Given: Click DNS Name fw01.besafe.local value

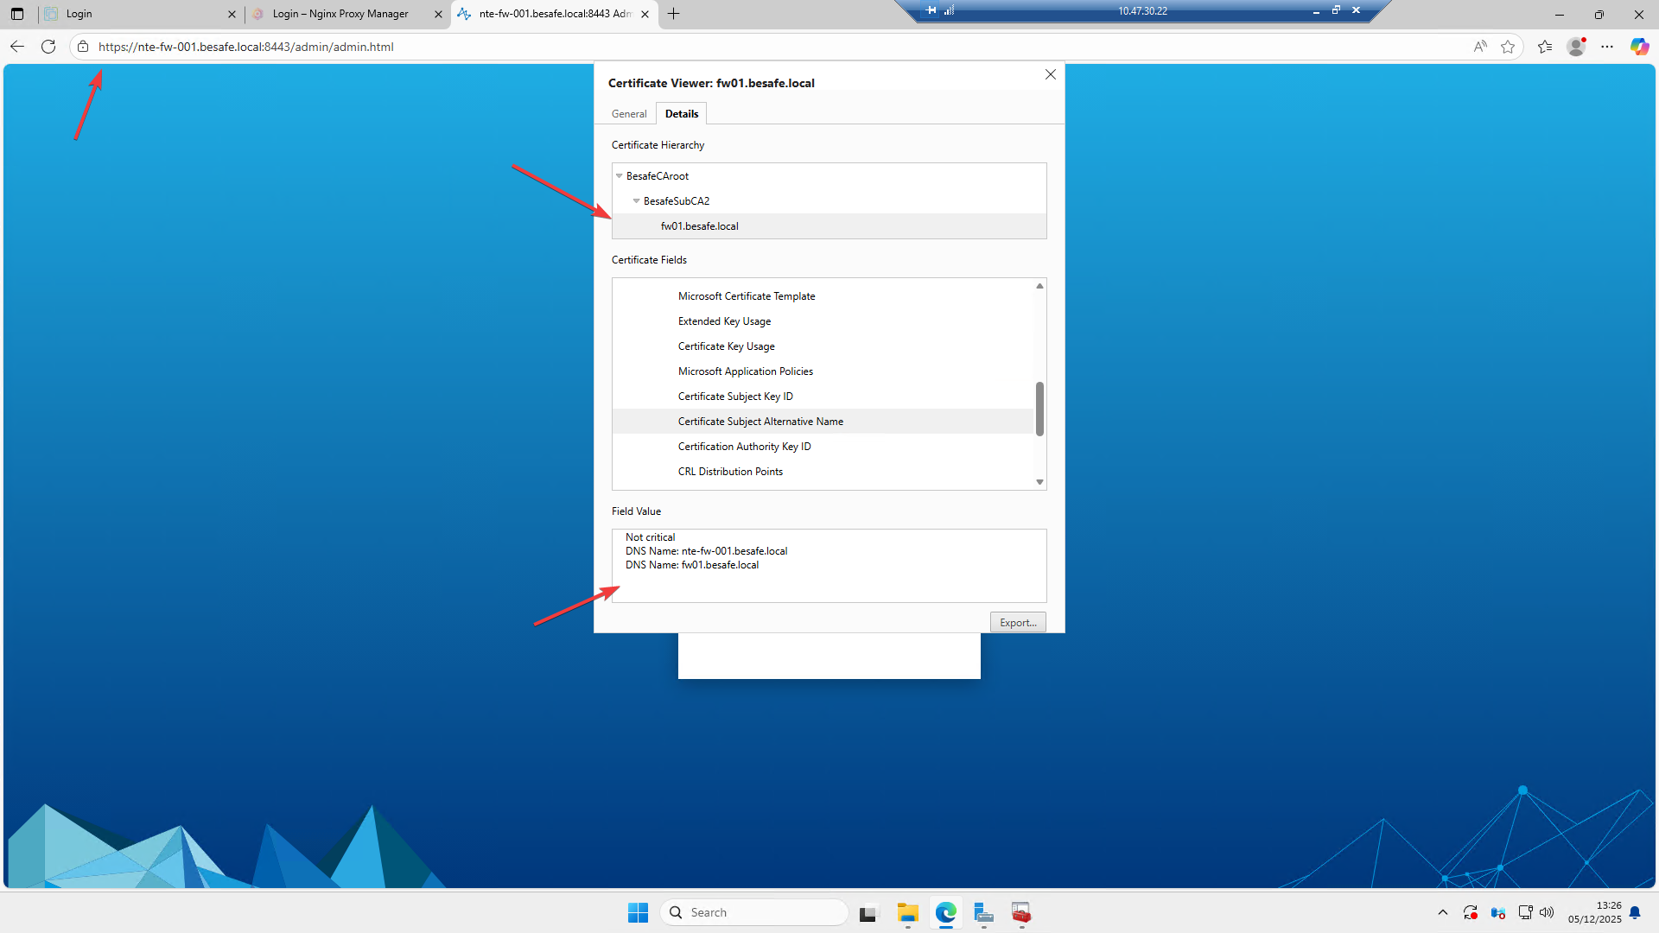Looking at the screenshot, I should tap(692, 565).
